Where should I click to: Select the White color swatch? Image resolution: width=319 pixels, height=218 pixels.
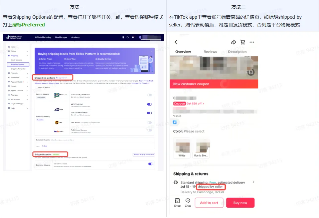(x=182, y=148)
